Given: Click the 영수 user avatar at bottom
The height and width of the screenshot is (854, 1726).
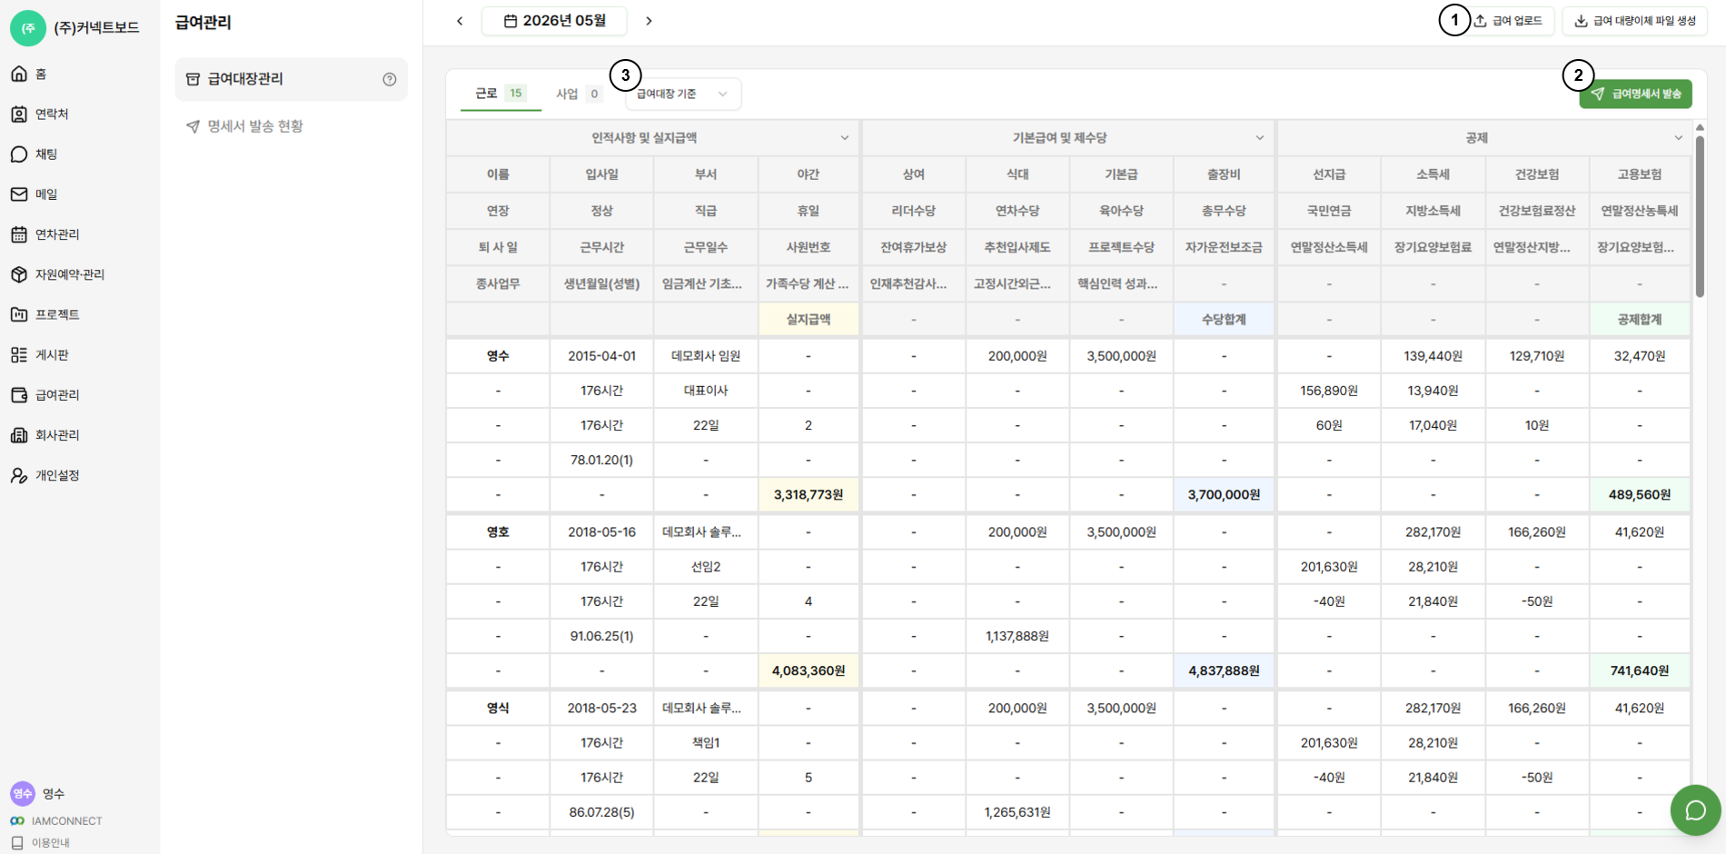Looking at the screenshot, I should pyautogui.click(x=23, y=793).
